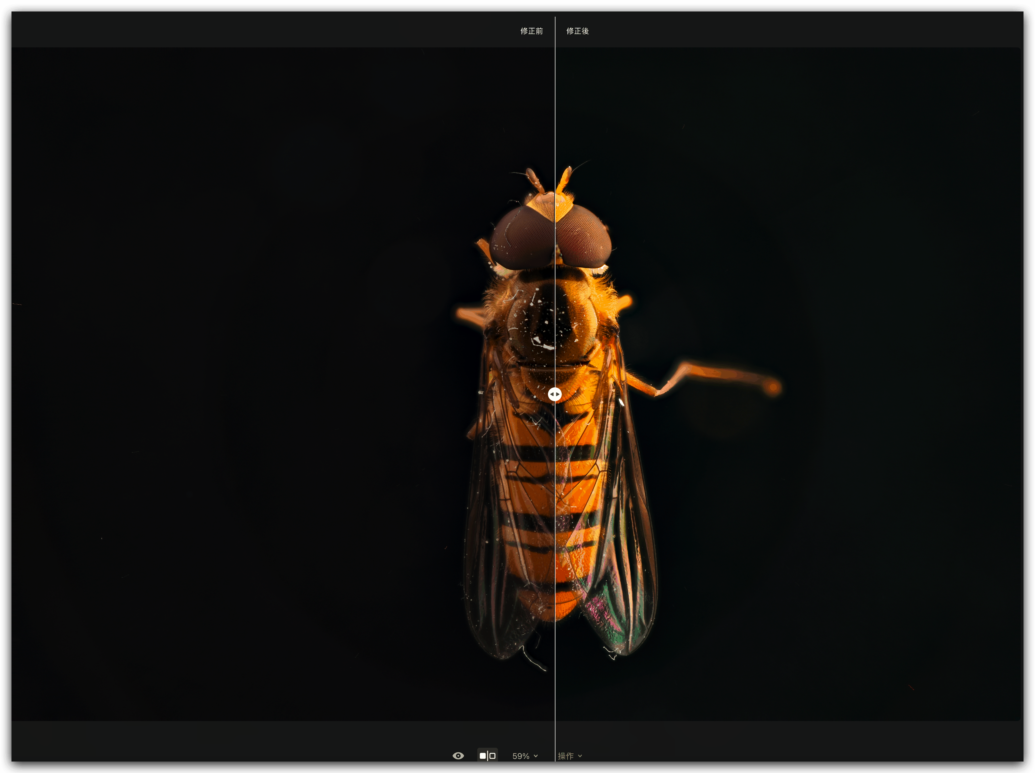Click the 修正前 label

532,31
